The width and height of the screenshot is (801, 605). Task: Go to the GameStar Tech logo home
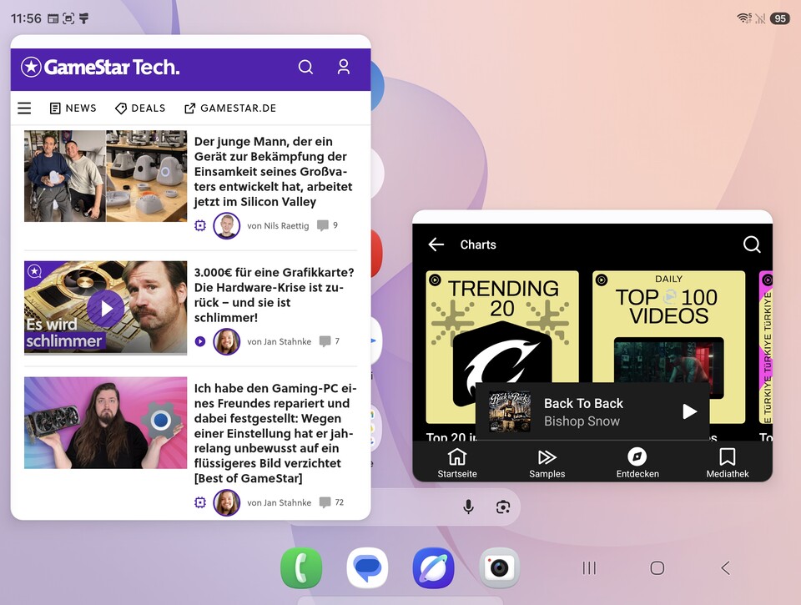point(100,67)
